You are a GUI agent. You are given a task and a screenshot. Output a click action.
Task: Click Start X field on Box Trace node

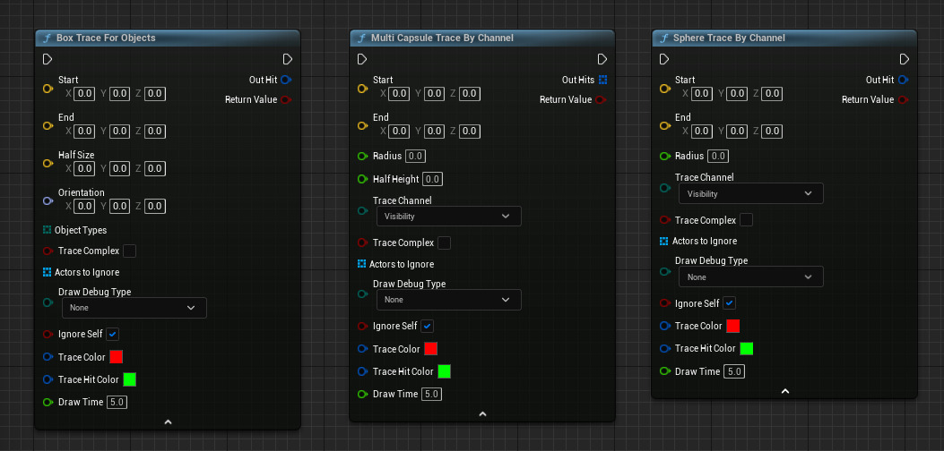coord(85,94)
